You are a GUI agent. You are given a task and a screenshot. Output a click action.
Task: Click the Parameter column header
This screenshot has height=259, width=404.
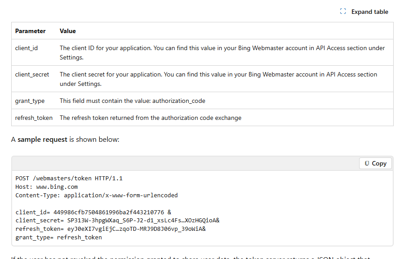(x=30, y=31)
